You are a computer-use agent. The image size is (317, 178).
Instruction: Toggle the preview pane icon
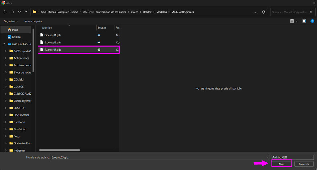tap(304, 21)
